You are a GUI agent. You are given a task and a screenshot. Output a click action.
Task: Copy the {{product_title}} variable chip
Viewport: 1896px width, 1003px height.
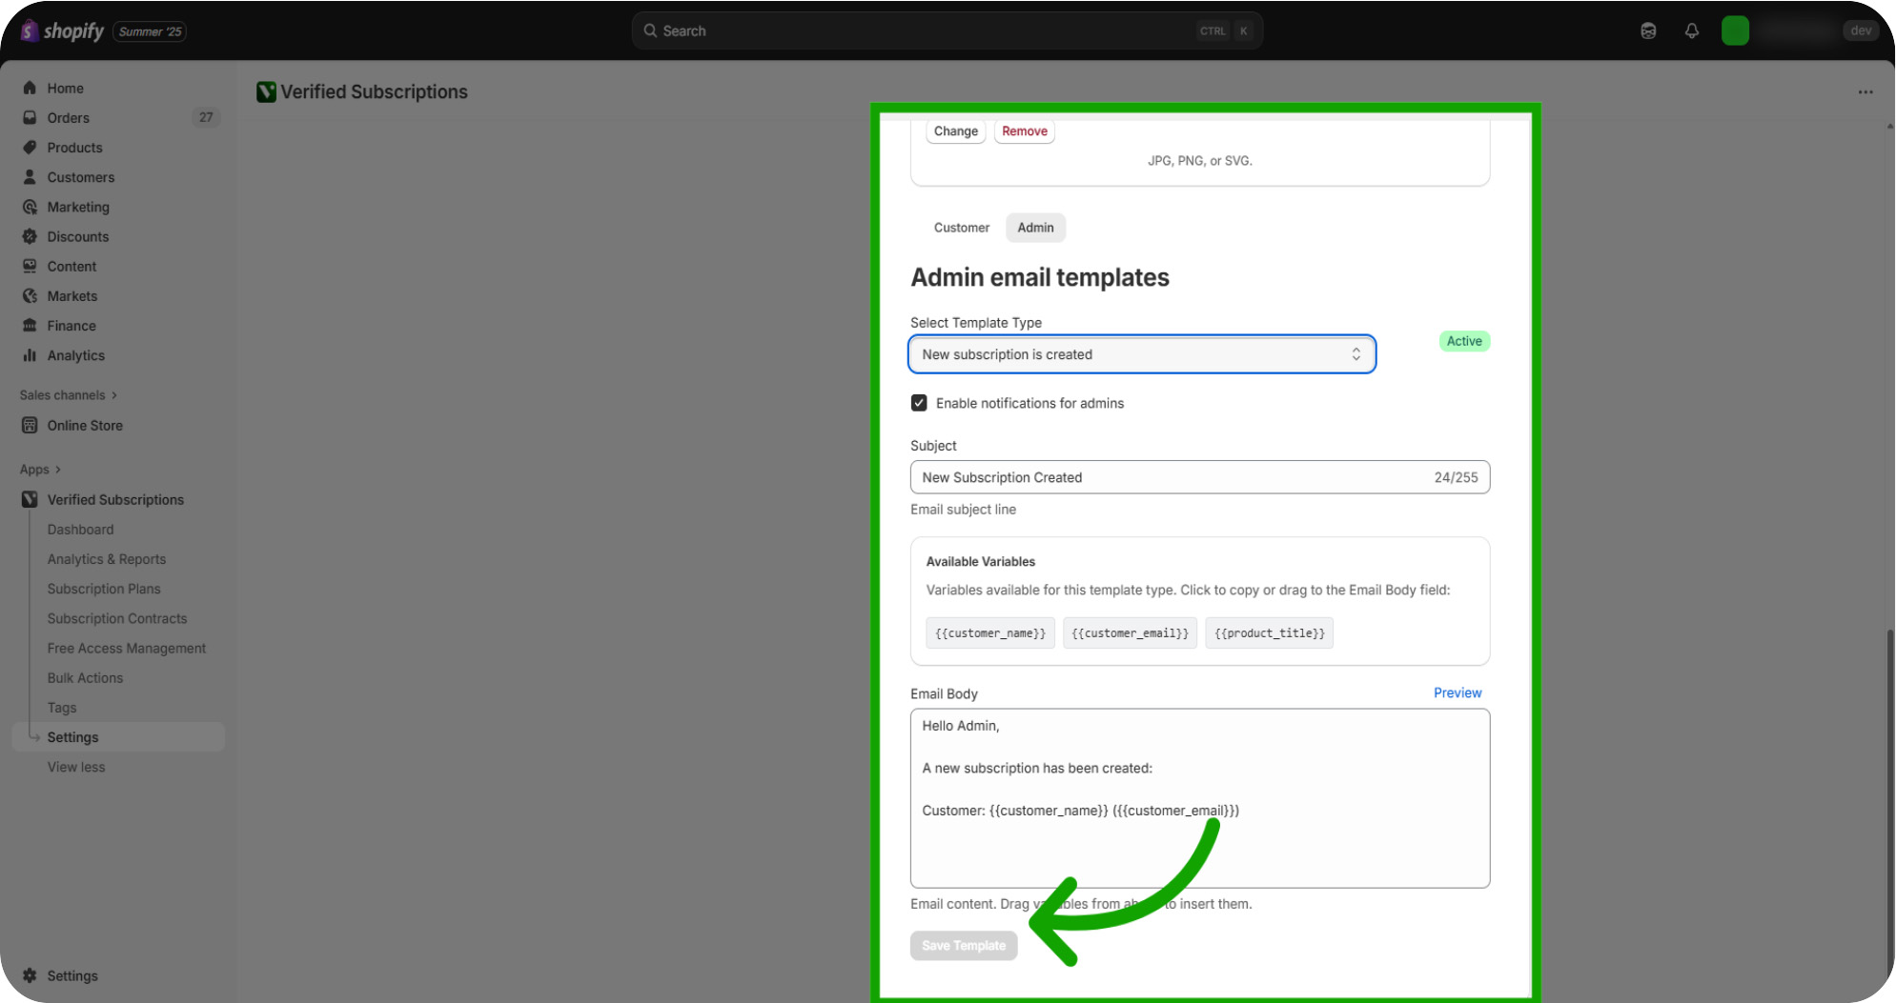pos(1270,632)
